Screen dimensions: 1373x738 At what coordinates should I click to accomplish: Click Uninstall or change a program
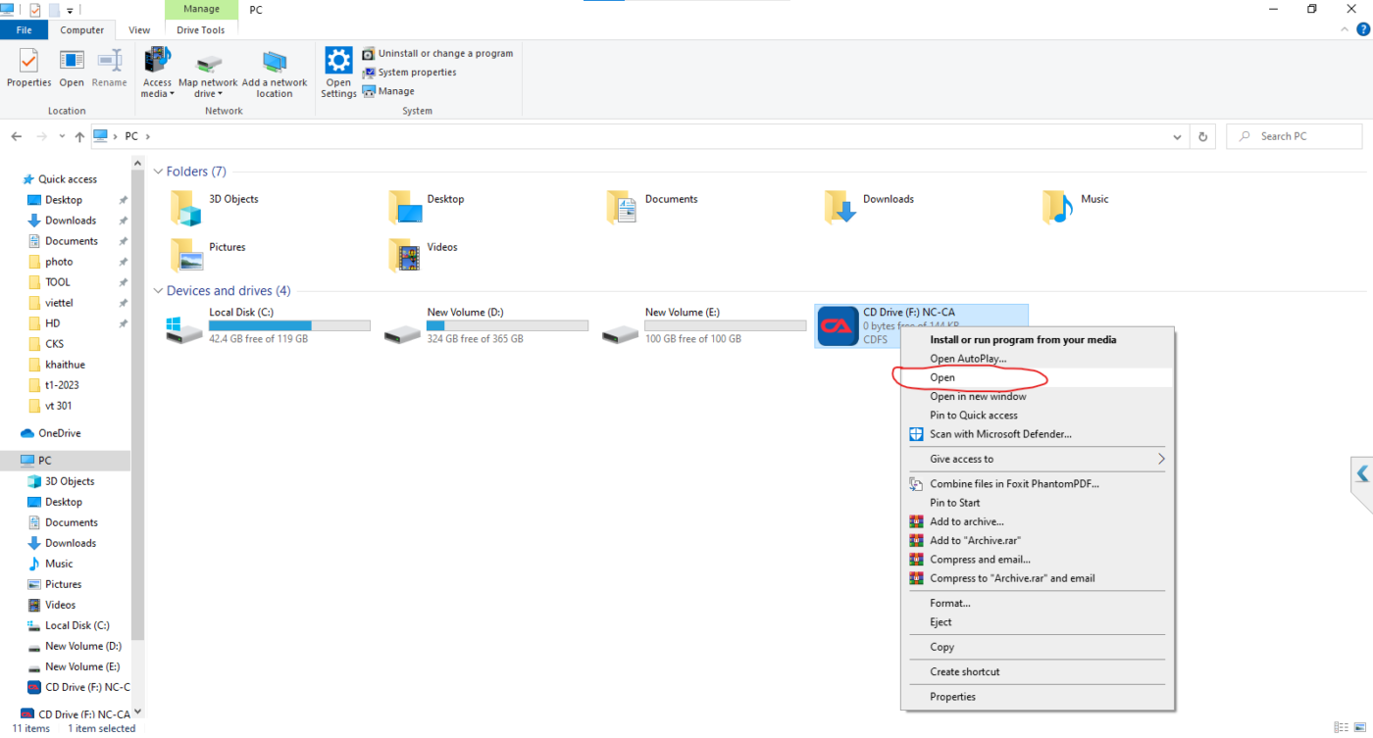click(x=437, y=53)
